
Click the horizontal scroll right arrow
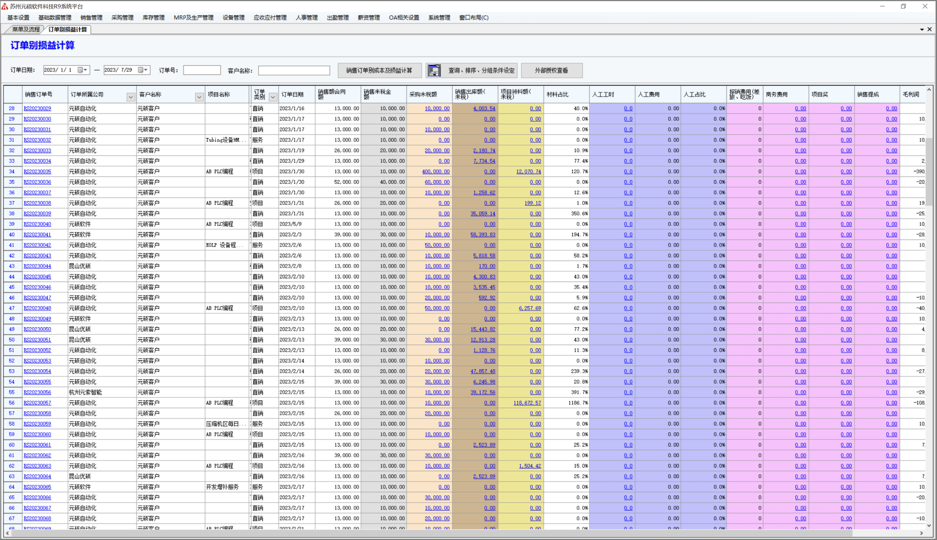tap(921, 533)
